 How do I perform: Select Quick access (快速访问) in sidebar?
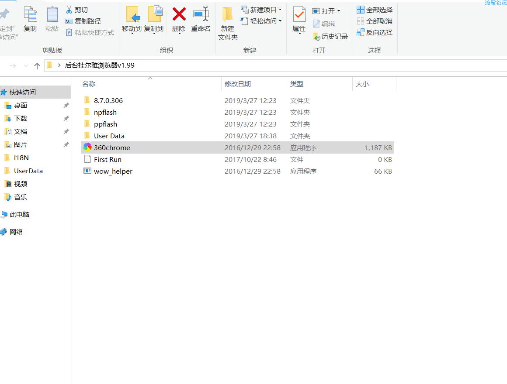pyautogui.click(x=35, y=92)
